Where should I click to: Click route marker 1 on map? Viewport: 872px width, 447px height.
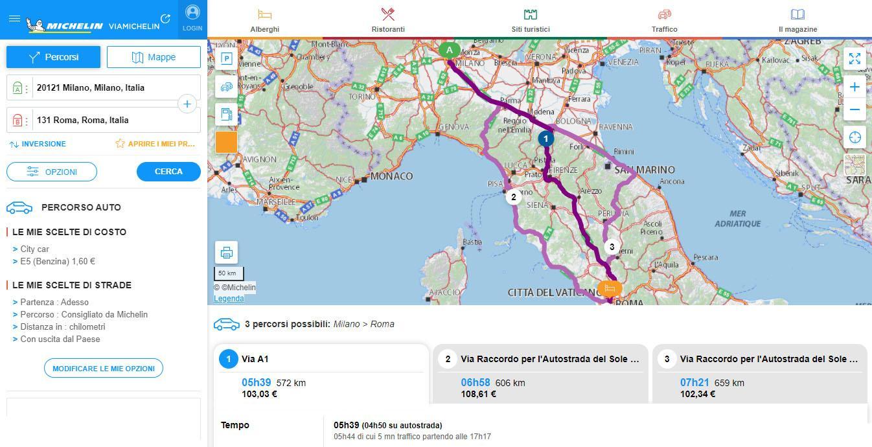(x=545, y=139)
